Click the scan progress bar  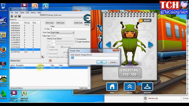pyautogui.click(x=53, y=17)
